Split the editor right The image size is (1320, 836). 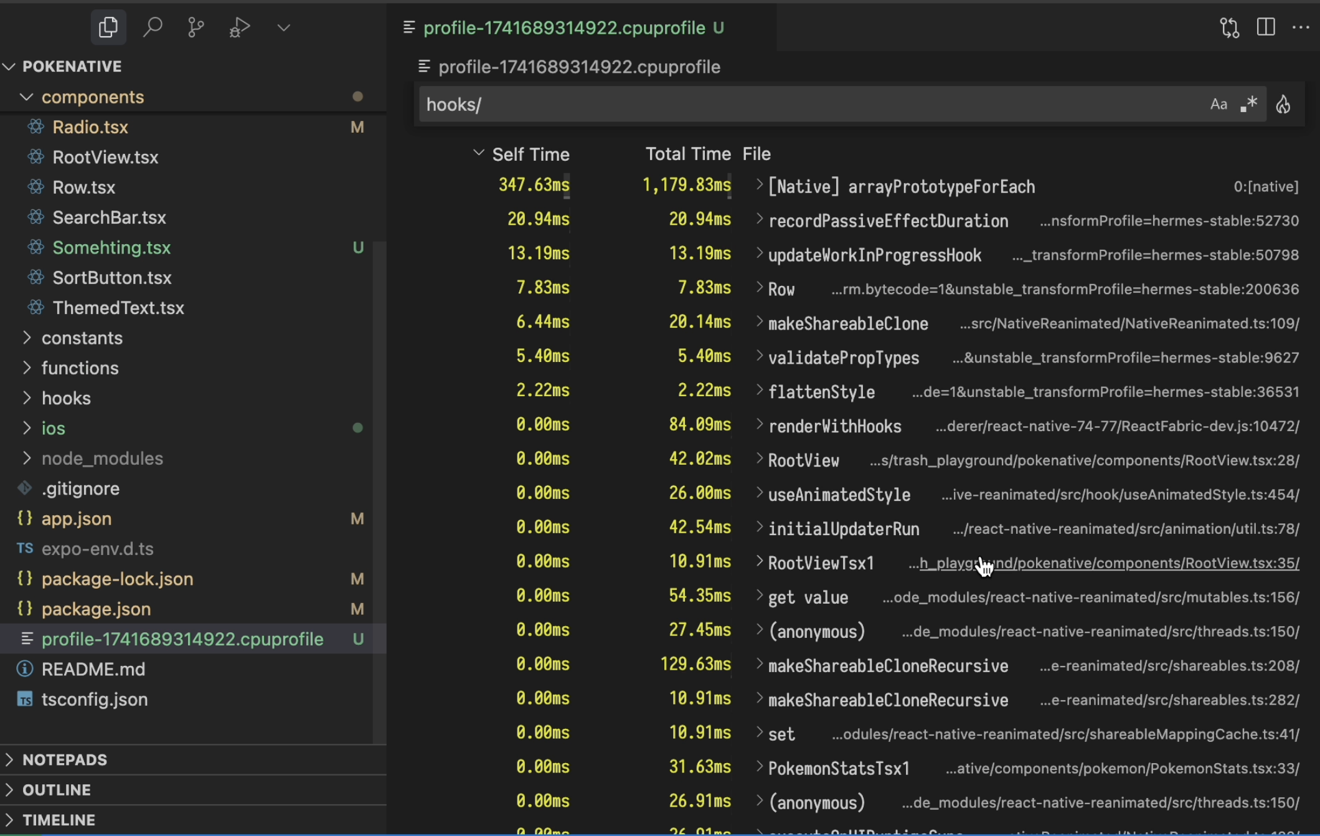click(1266, 27)
